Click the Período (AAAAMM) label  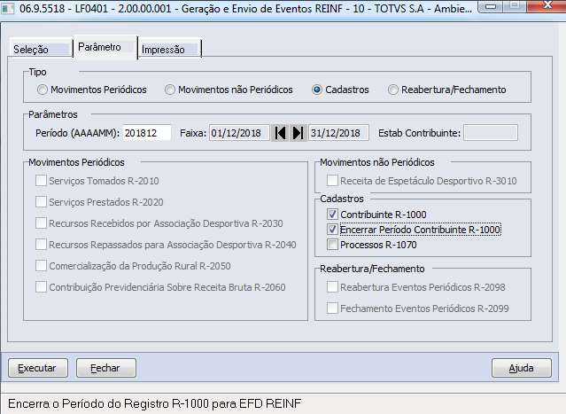(x=77, y=133)
